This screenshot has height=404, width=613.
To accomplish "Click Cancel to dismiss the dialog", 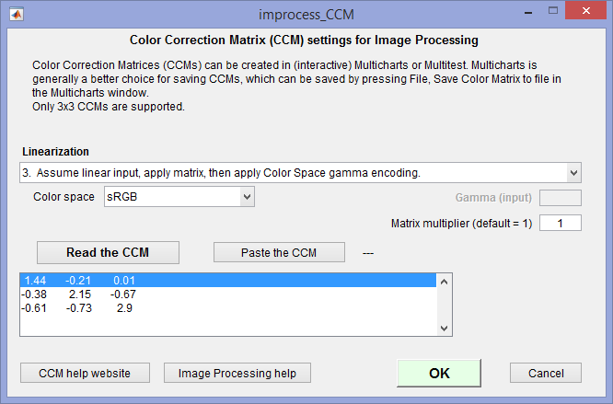I will click(546, 373).
